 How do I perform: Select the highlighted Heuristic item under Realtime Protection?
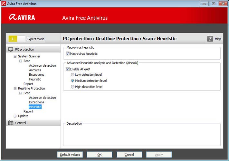click(35, 107)
